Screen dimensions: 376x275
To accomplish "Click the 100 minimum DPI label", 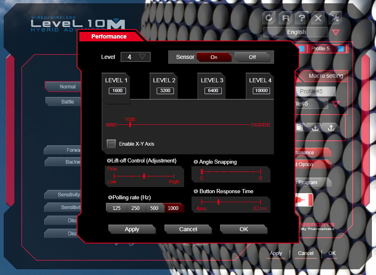I will [x=110, y=125].
